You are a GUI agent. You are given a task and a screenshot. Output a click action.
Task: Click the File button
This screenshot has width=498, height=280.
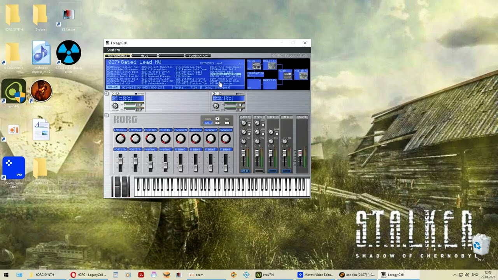pos(193,87)
